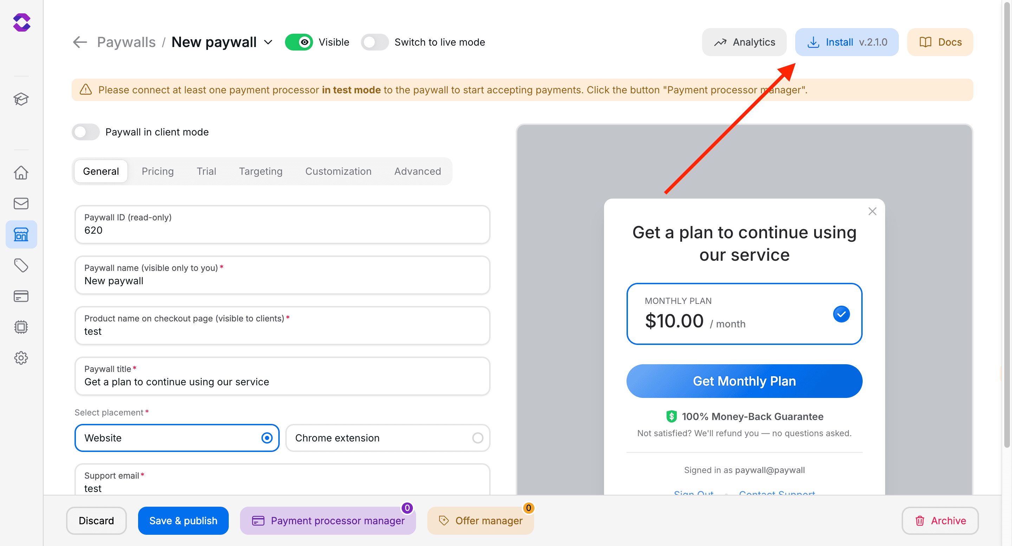This screenshot has width=1012, height=546.
Task: Switch to the Pricing tab
Action: [x=157, y=171]
